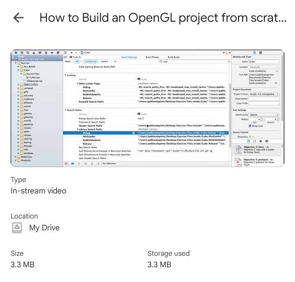This screenshot has width=295, height=282.
Task: Tap the 'Size' label
Action: [17, 253]
